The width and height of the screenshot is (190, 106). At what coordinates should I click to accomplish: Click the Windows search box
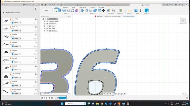click(x=75, y=104)
